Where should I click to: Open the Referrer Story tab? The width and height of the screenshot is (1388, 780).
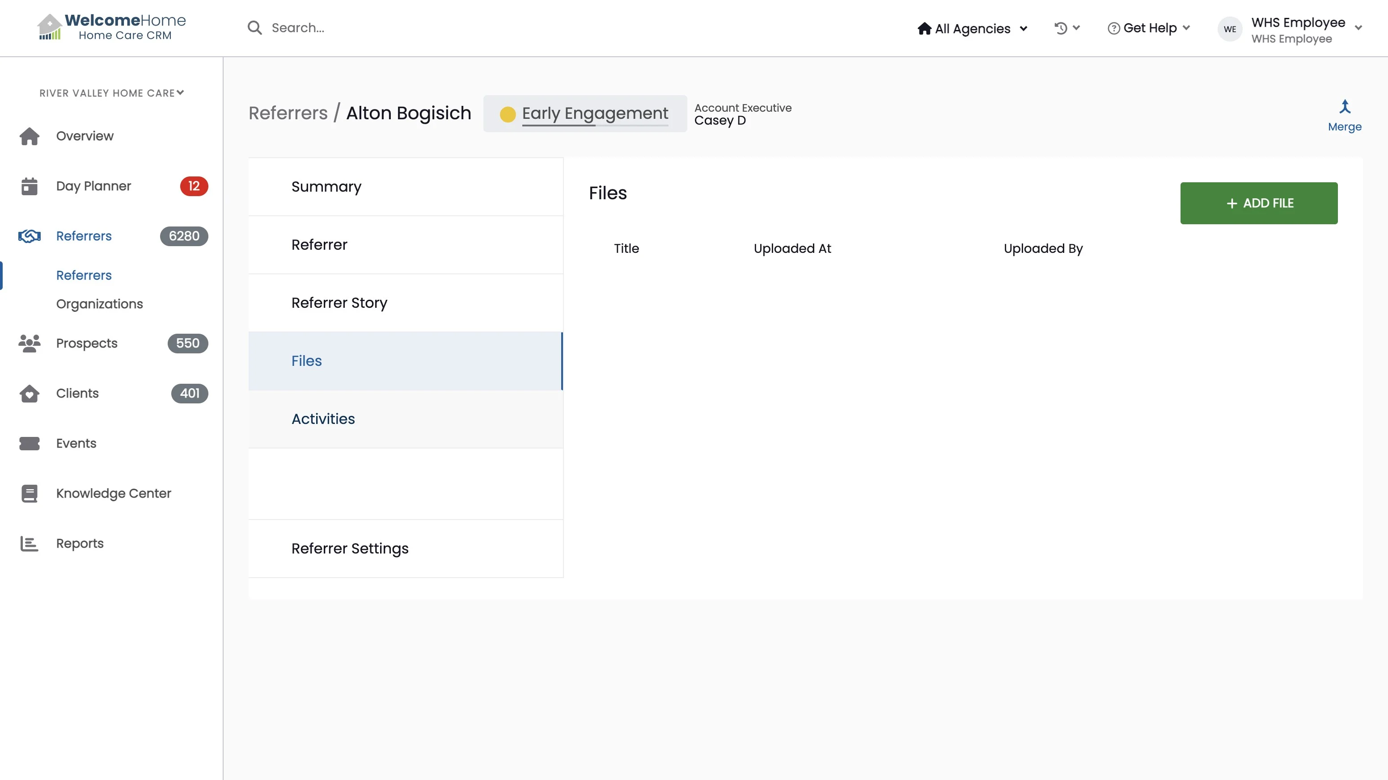[x=339, y=302]
